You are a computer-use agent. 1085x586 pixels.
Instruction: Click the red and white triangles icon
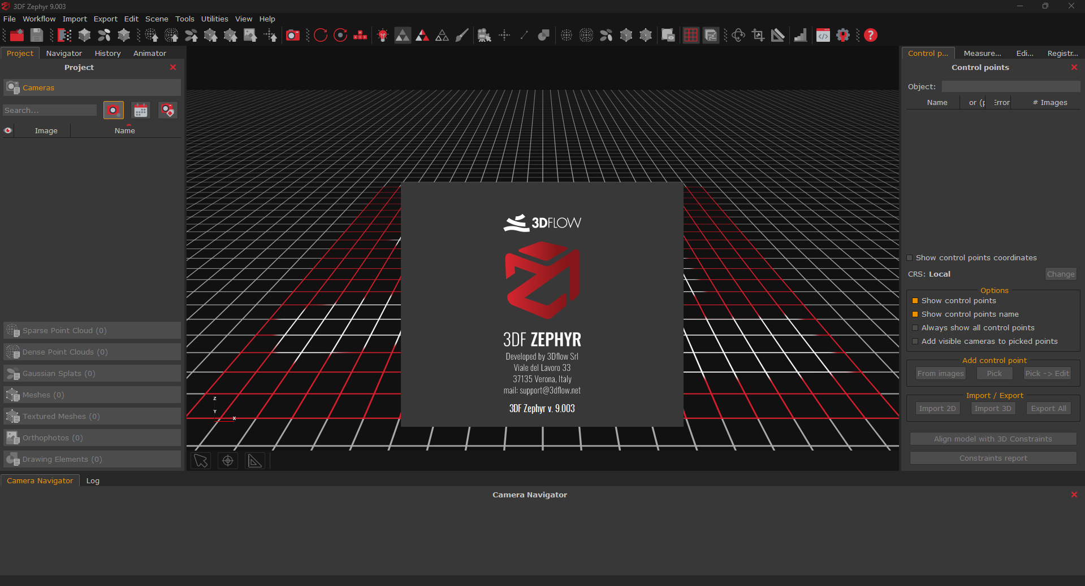coord(422,35)
